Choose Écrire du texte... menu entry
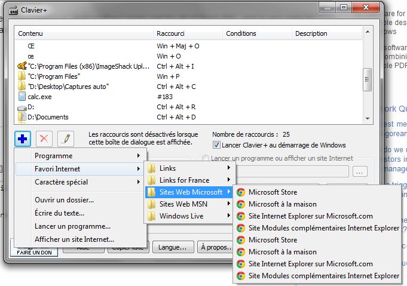Image resolution: width=407 pixels, height=286 pixels. tap(81, 213)
